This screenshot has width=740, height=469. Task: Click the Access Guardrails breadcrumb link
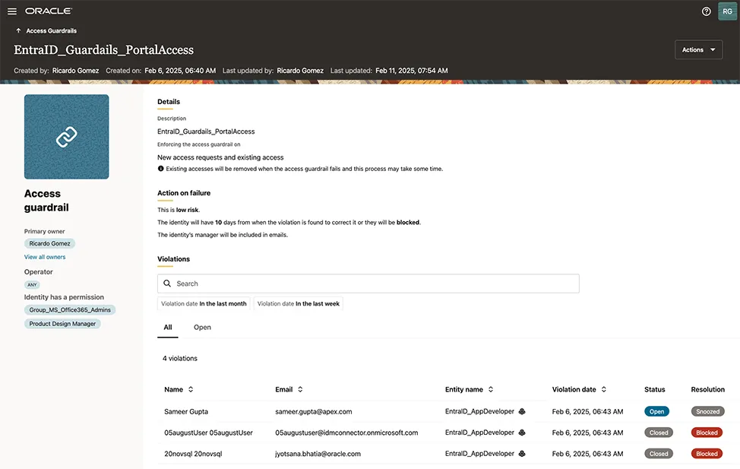click(x=52, y=31)
